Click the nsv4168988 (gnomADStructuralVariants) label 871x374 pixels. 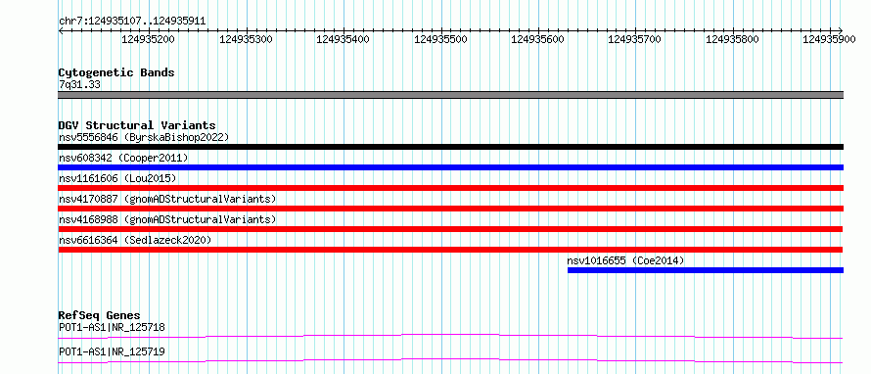(167, 219)
